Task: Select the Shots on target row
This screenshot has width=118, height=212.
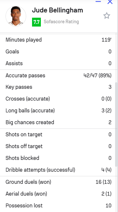Action: pyautogui.click(x=58, y=135)
